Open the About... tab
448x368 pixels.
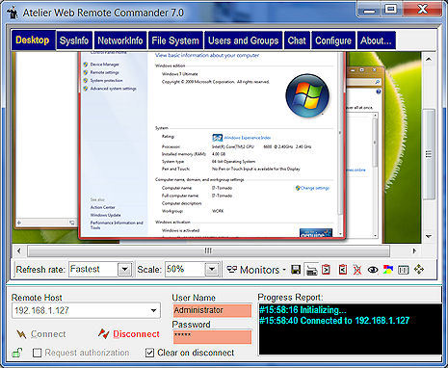click(376, 40)
